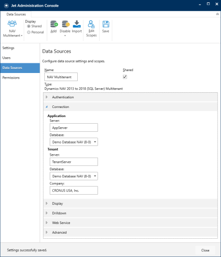The width and height of the screenshot is (221, 257).
Task: Go to Permissions in the sidebar
Action: click(20, 78)
